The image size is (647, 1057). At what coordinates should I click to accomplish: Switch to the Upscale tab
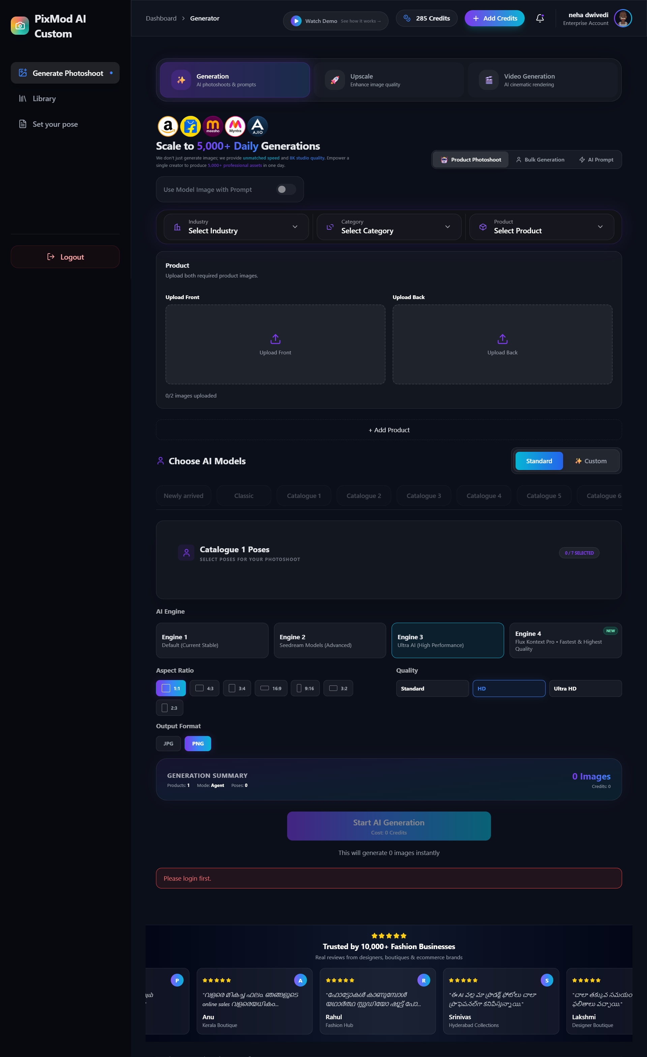[x=389, y=80]
